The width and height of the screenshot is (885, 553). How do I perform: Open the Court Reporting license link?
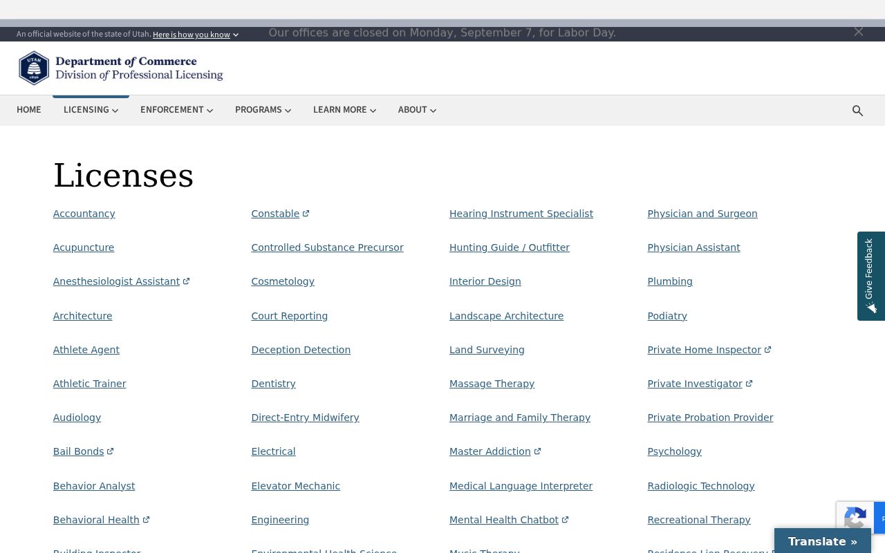coord(289,316)
